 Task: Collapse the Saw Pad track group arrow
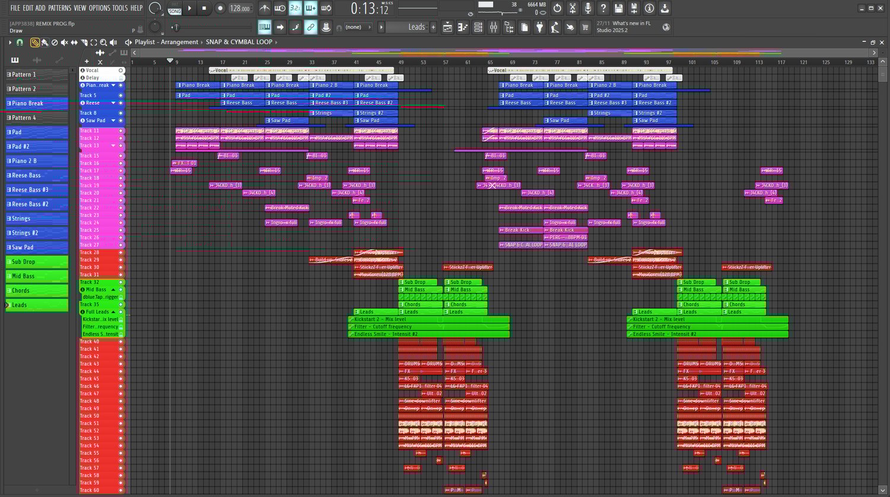(x=113, y=120)
